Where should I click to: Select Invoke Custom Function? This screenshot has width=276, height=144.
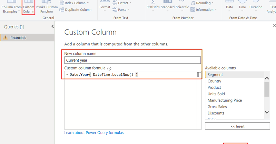coord(47,7)
